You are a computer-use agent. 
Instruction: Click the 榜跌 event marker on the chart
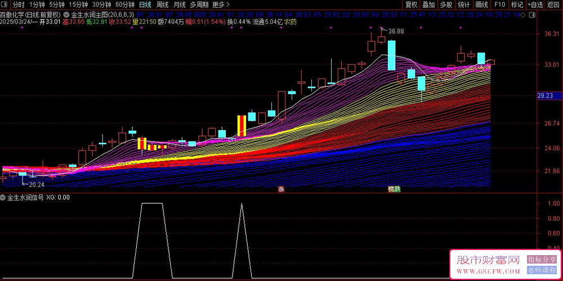point(394,190)
